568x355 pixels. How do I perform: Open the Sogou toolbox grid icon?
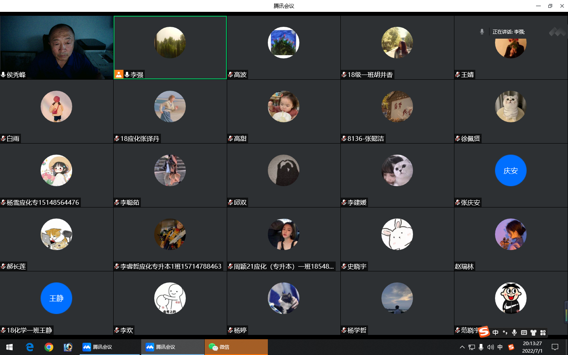pos(543,333)
